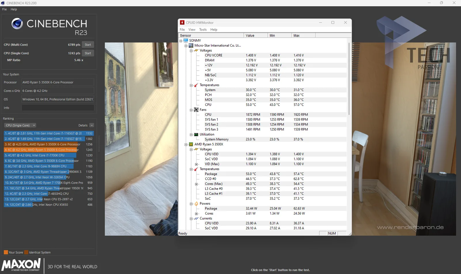This screenshot has height=274, width=461.
Task: Click the Powers flame icon
Action: pos(196,204)
